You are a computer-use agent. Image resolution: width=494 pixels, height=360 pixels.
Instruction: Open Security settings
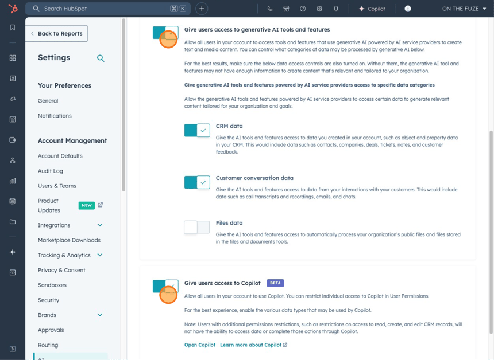point(48,300)
